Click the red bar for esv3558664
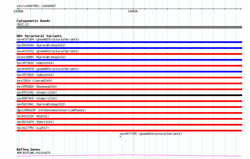Image resolution: width=250 pixels, height=159 pixels. point(129,89)
